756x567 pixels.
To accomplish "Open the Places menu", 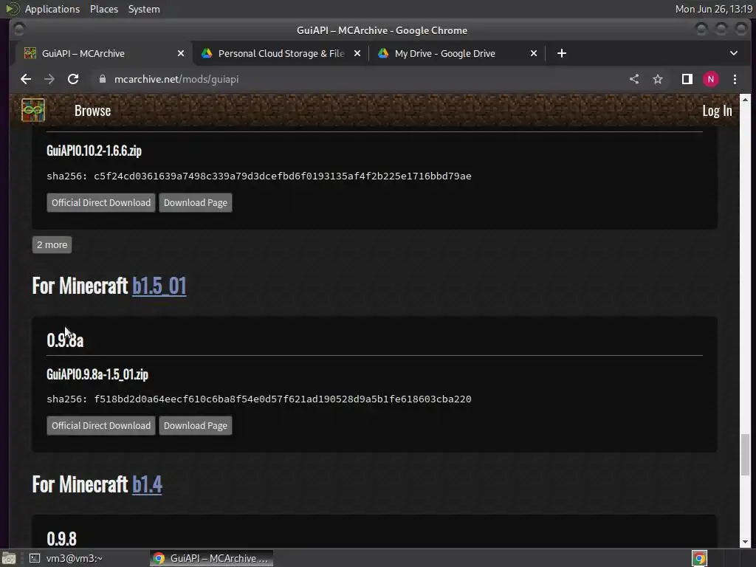I will click(104, 9).
